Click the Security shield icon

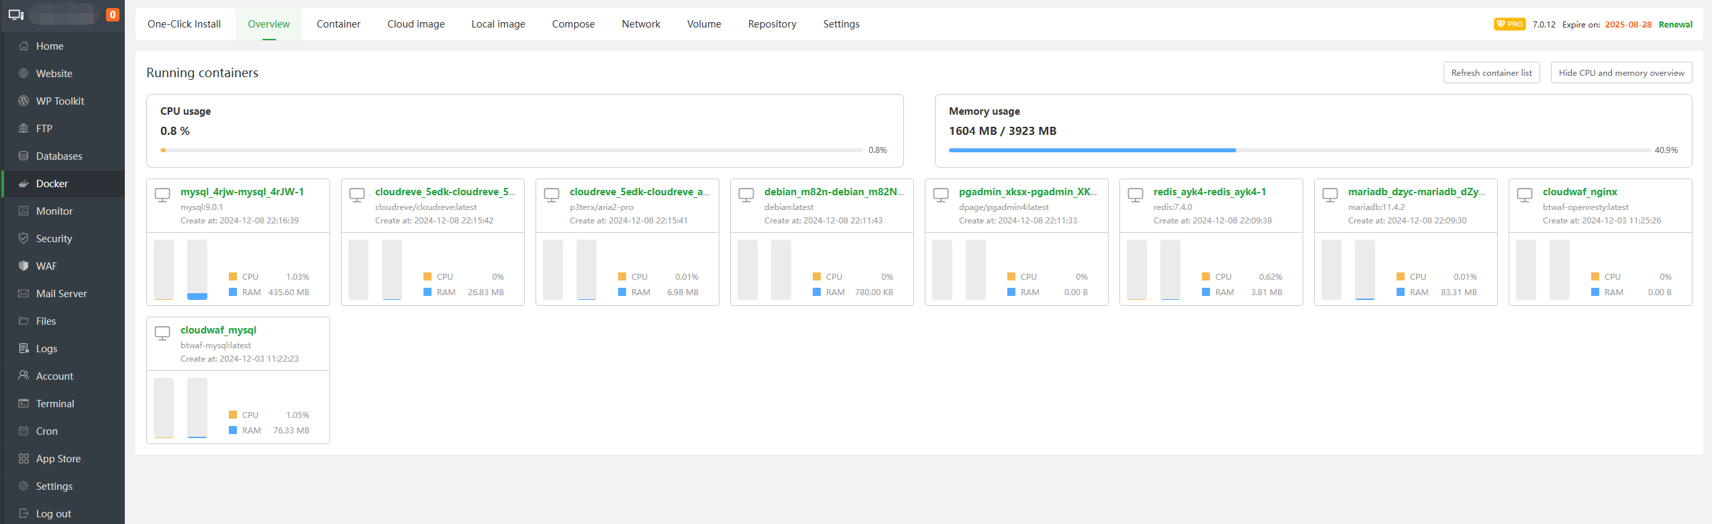click(x=23, y=238)
